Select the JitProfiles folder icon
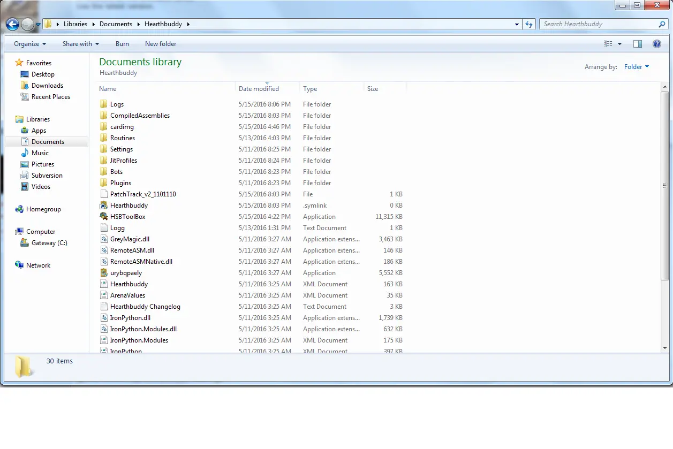 pos(104,160)
